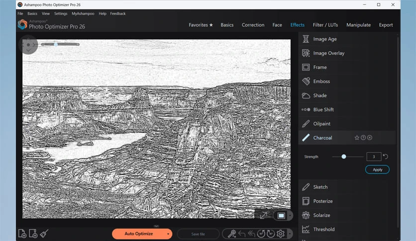Undo all changes with the double arrow
Image resolution: width=416 pixels, height=241 pixels.
click(251, 234)
